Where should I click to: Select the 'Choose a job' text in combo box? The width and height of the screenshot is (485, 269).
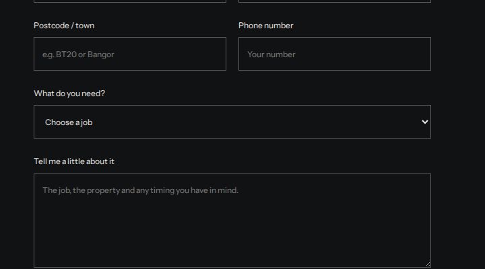(69, 122)
